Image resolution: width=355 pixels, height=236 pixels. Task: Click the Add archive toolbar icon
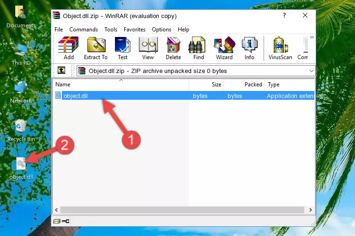68,48
